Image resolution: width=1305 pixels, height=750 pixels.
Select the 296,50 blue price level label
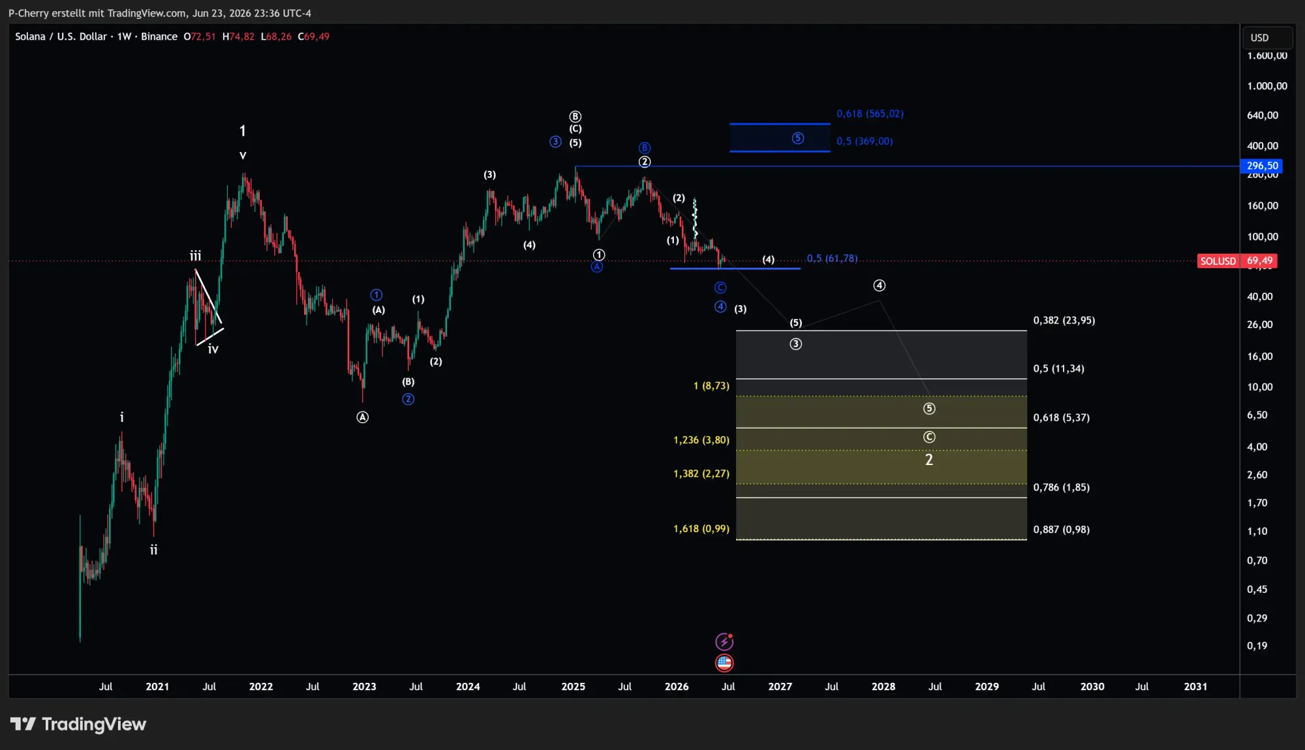(x=1261, y=166)
